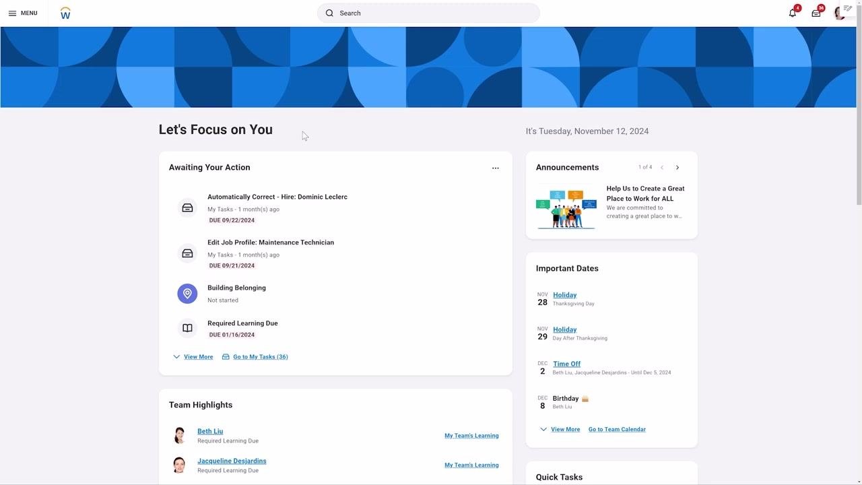862x485 pixels.
Task: Click Jacqueline Desjardins' avatar photo
Action: pyautogui.click(x=179, y=465)
